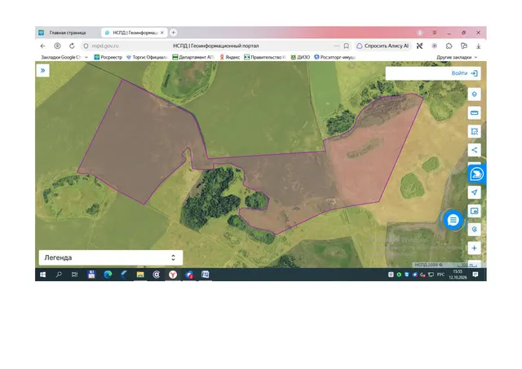This screenshot has height=369, width=522.
Task: Click the share map icon
Action: (x=474, y=150)
